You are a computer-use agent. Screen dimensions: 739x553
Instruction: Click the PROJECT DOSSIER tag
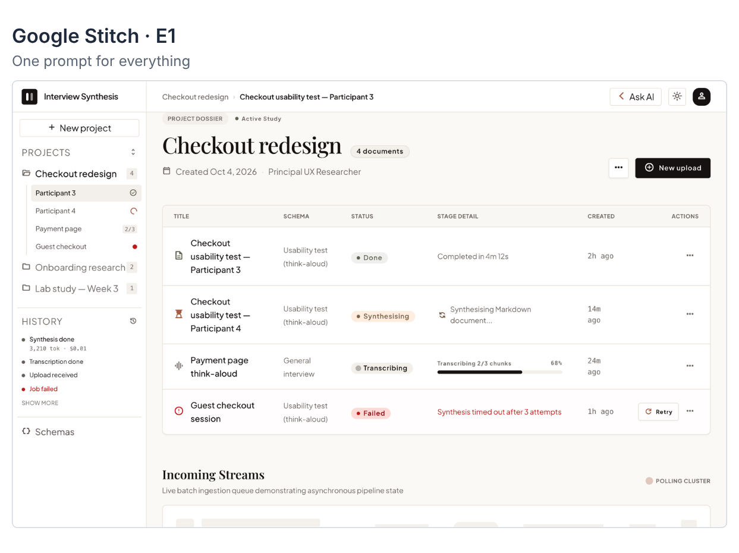point(195,118)
